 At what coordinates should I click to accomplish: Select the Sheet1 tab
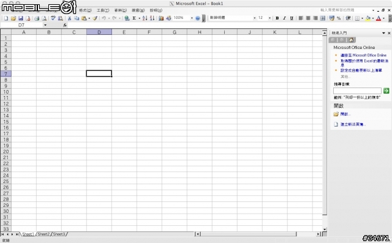[28, 234]
